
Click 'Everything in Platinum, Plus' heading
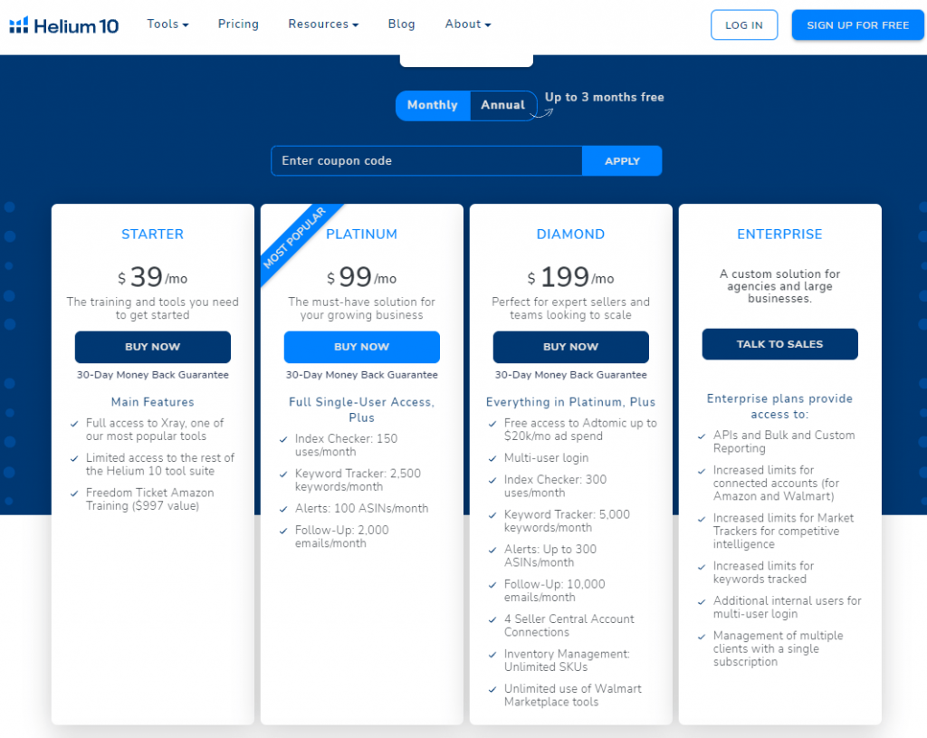click(x=571, y=402)
